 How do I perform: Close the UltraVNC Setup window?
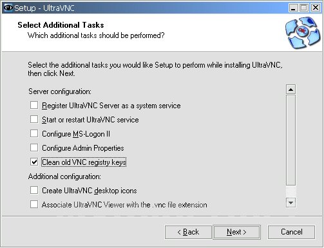[316, 8]
